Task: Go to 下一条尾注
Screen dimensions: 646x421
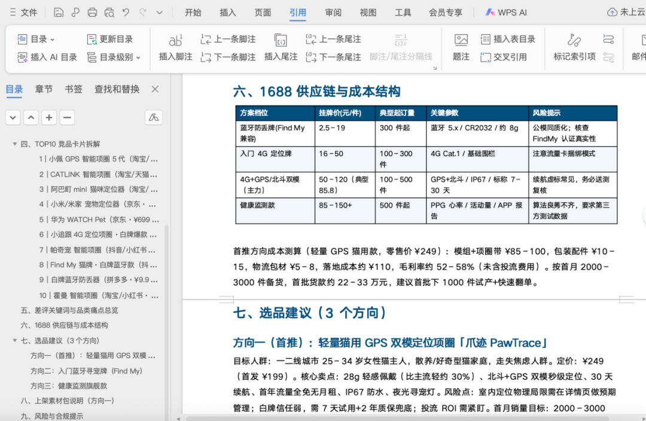Action: 333,57
